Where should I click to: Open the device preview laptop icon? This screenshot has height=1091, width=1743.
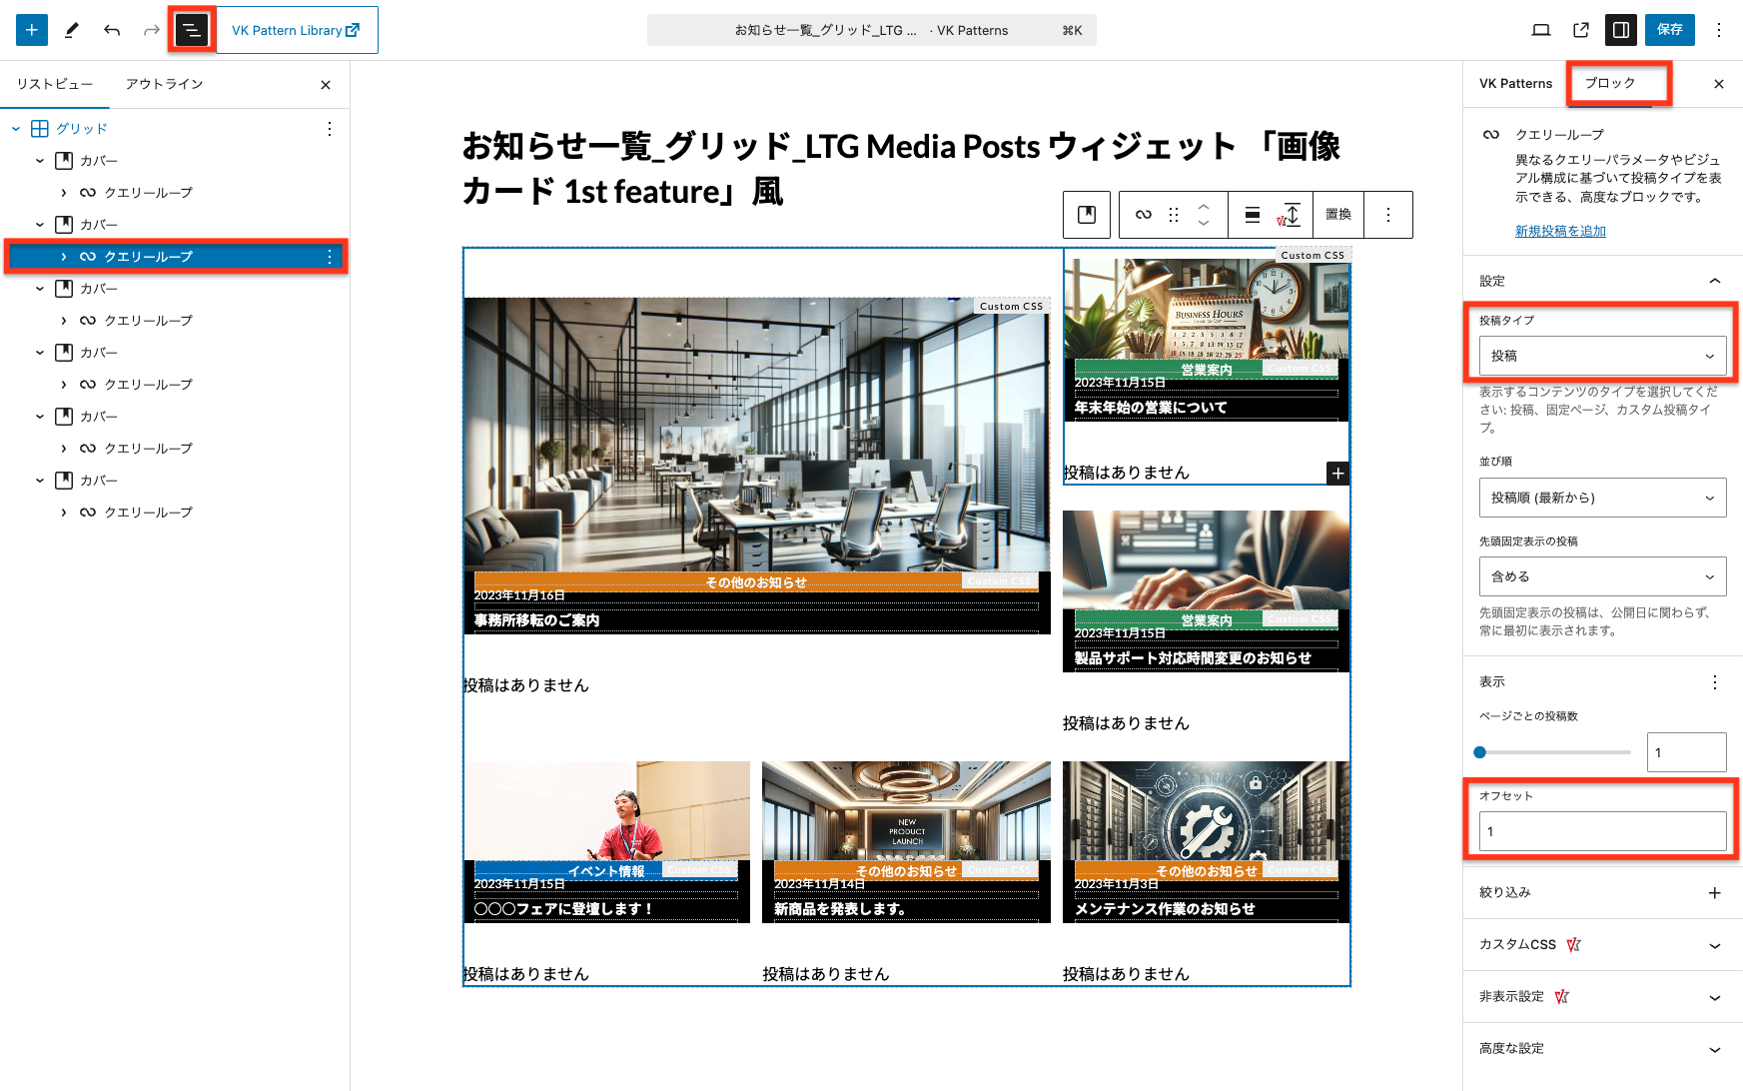coord(1541,30)
